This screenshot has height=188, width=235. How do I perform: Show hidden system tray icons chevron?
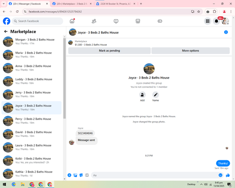pyautogui.click(x=201, y=184)
